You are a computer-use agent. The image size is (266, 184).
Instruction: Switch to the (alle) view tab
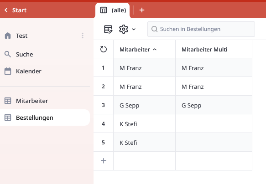click(x=113, y=10)
